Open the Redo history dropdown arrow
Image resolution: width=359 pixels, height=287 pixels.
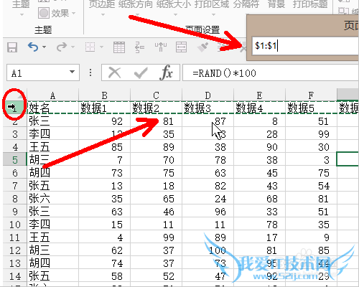click(73, 47)
